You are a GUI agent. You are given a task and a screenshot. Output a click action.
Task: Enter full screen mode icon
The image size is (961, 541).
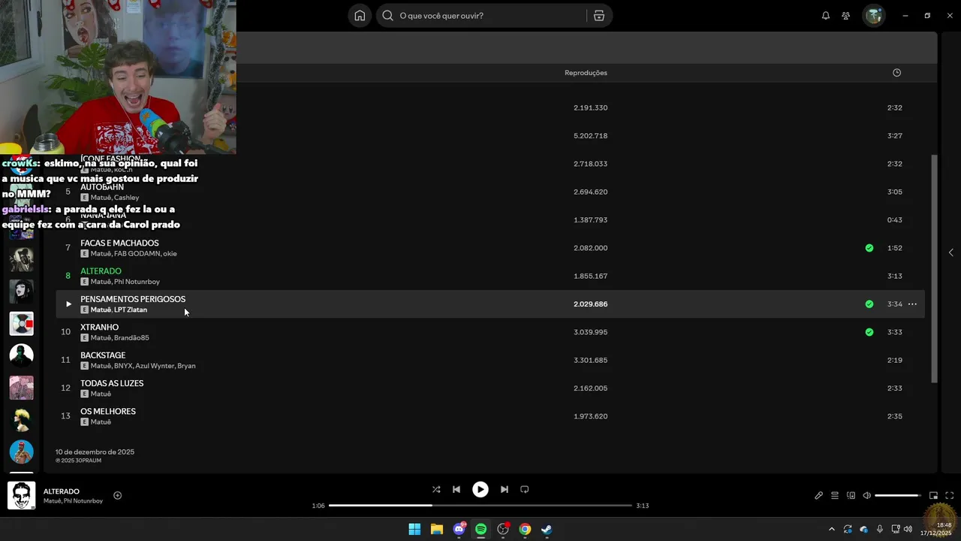949,495
